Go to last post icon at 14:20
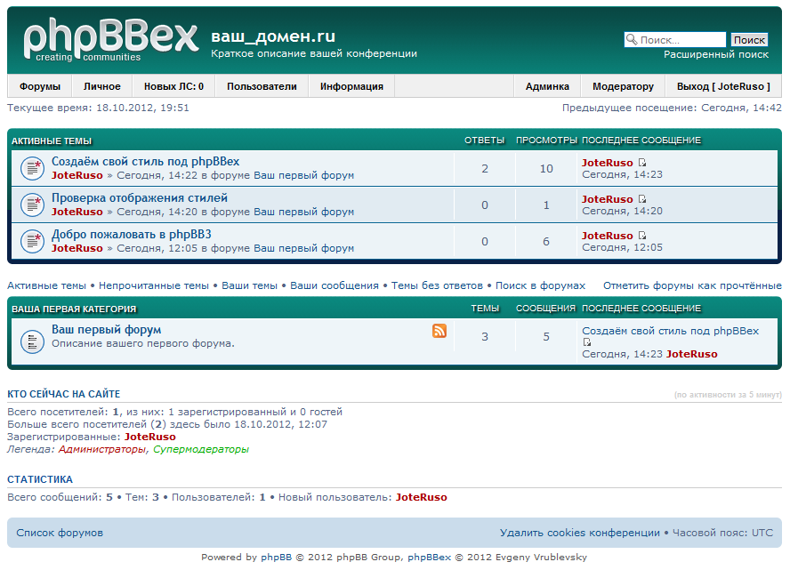Image resolution: width=790 pixels, height=570 pixels. point(642,200)
